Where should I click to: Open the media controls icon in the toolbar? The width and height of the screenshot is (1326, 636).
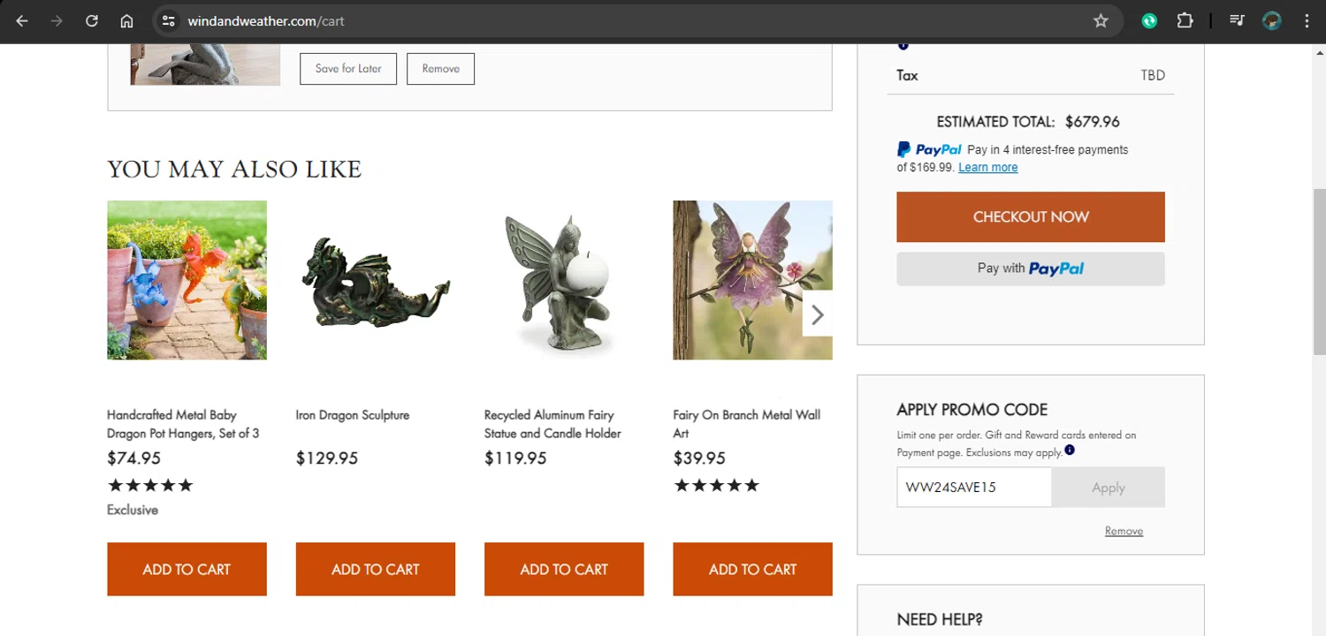[x=1237, y=21]
